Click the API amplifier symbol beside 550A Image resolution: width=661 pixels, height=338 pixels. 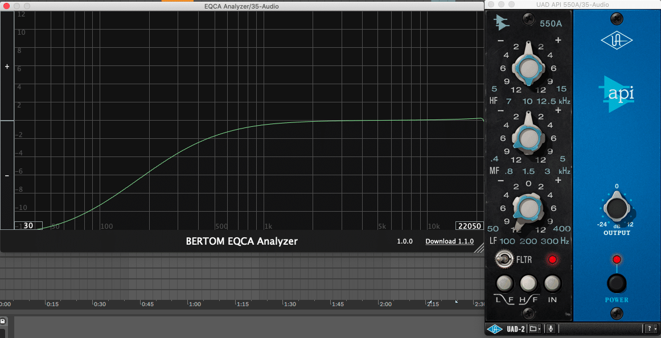coord(502,22)
